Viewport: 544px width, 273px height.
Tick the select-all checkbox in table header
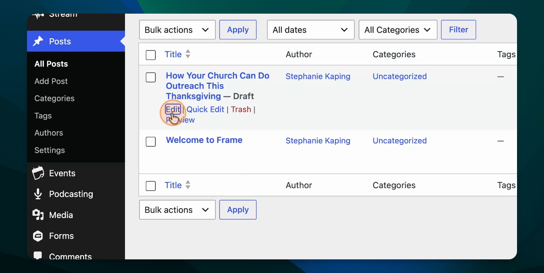[151, 55]
